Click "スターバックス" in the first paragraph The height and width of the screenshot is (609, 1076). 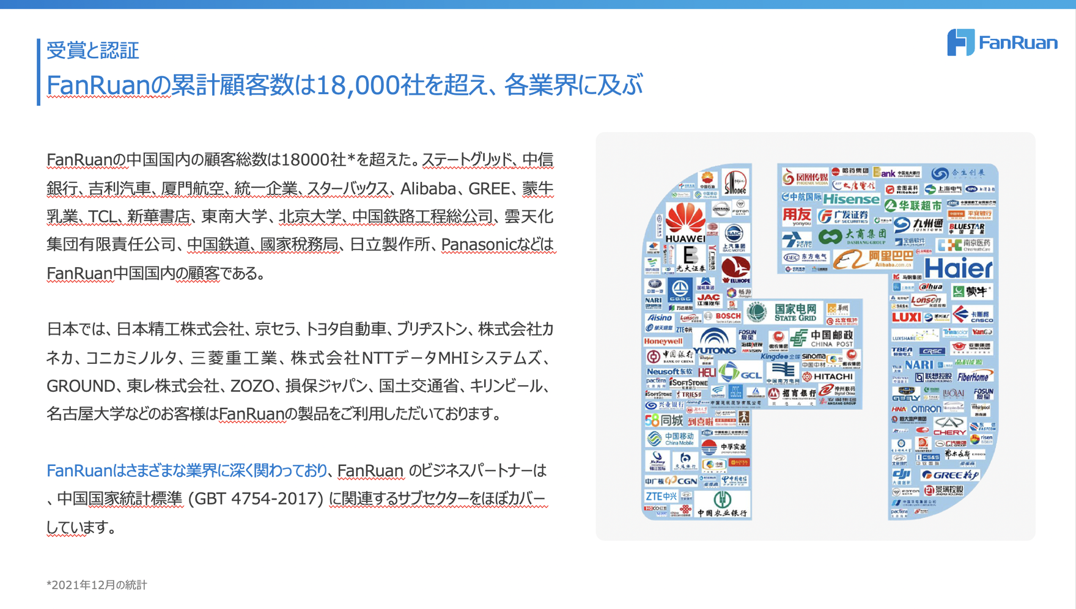coord(348,188)
